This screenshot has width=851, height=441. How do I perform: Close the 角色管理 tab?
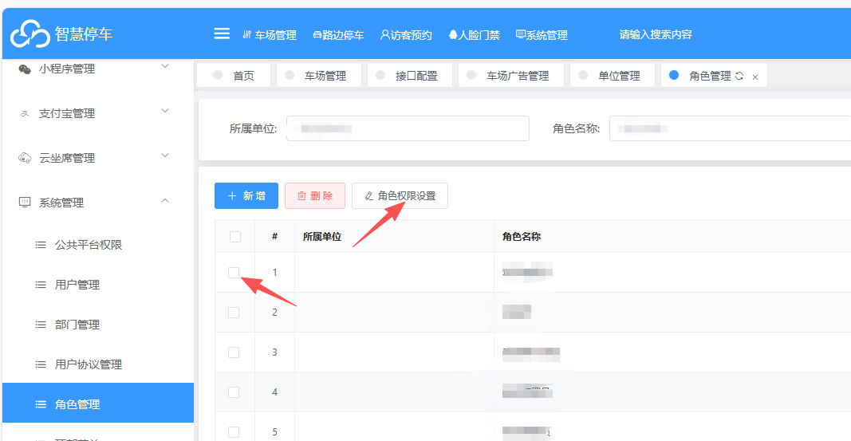(755, 77)
